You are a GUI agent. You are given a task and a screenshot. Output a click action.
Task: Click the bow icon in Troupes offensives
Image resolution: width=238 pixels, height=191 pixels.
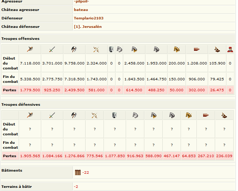[96, 49]
